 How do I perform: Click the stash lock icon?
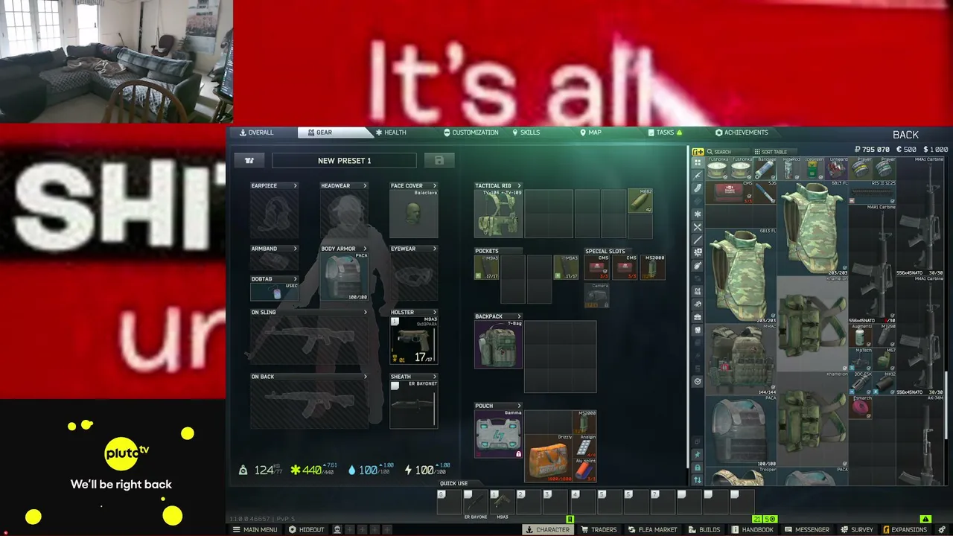(x=698, y=468)
